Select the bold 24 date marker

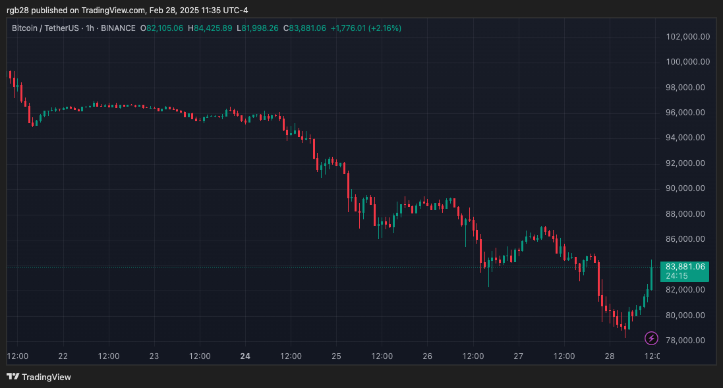pos(245,356)
